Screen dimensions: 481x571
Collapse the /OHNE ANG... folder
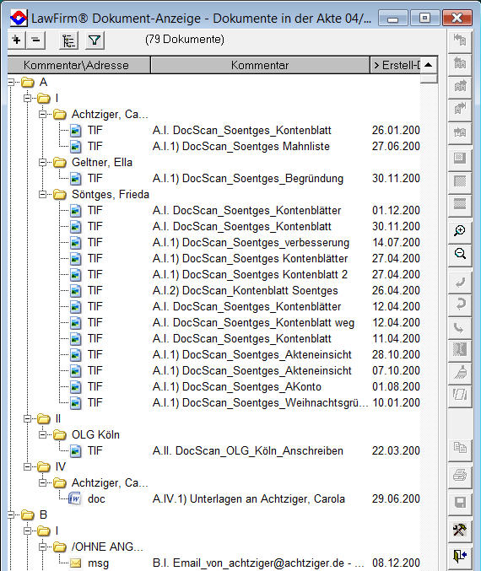pyautogui.click(x=43, y=547)
